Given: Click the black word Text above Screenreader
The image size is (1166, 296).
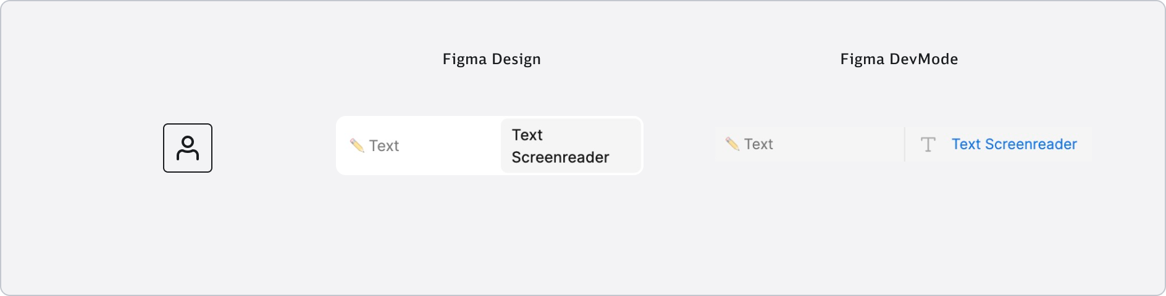Looking at the screenshot, I should click(527, 135).
